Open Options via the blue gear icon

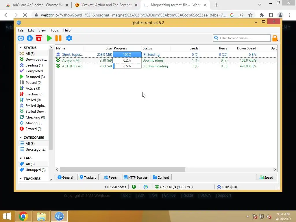69,38
